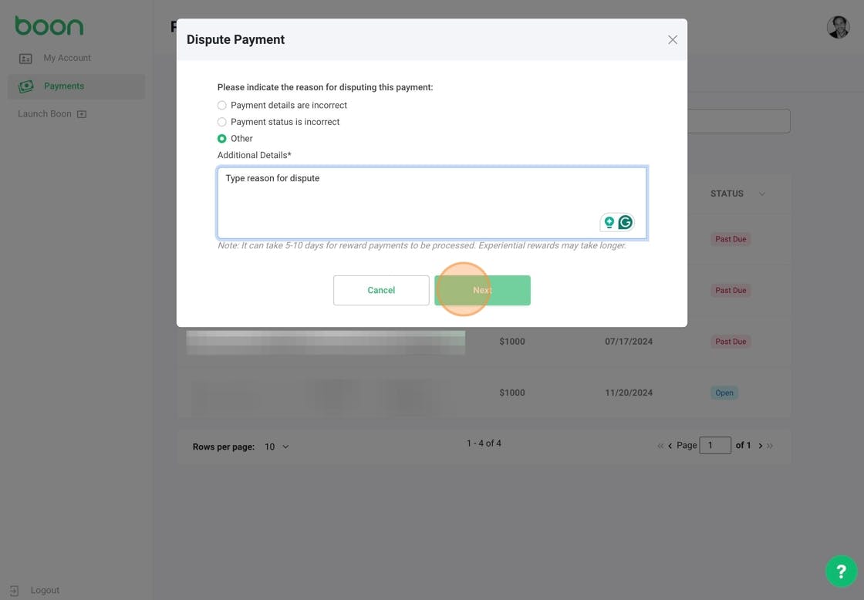This screenshot has height=600, width=864.
Task: Click the boon logo
Action: tap(49, 26)
